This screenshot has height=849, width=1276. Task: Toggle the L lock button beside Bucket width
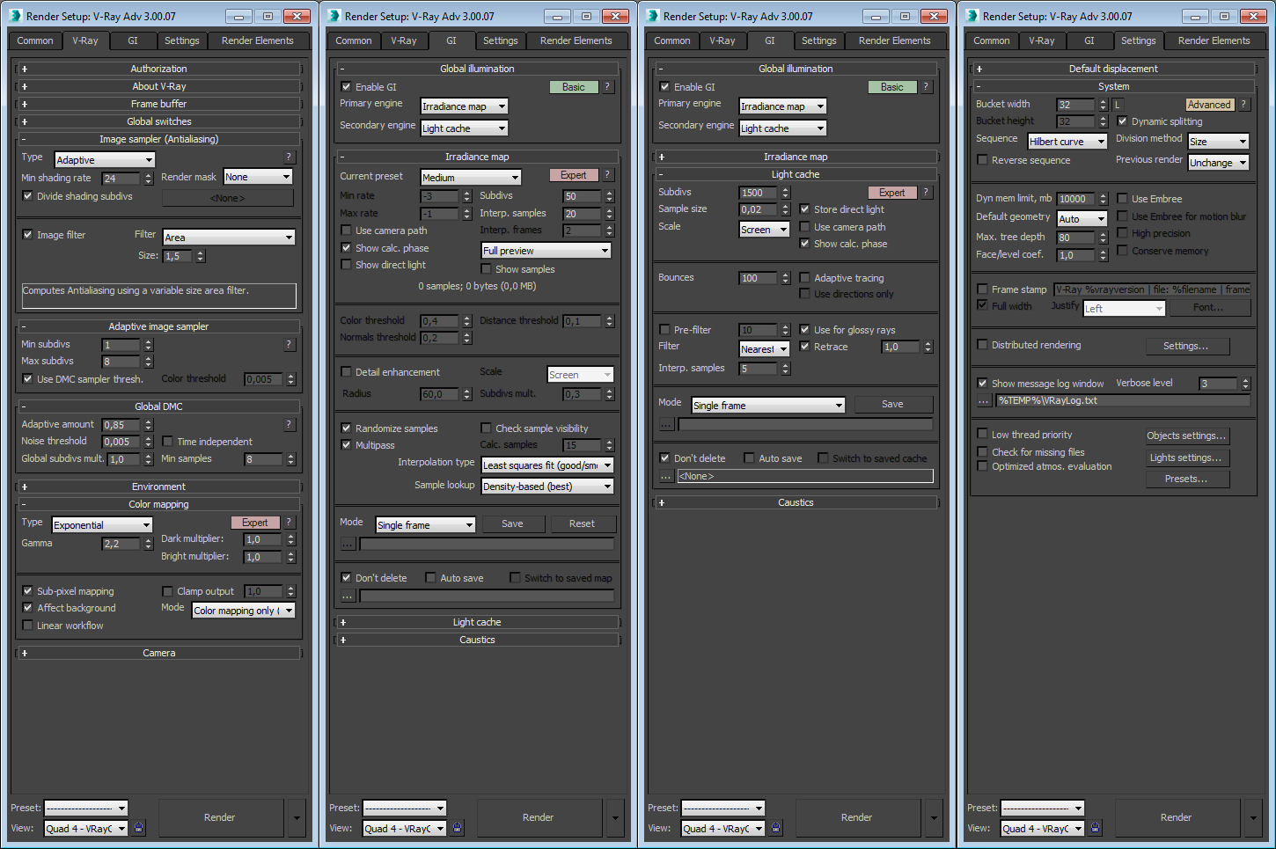click(x=1118, y=105)
